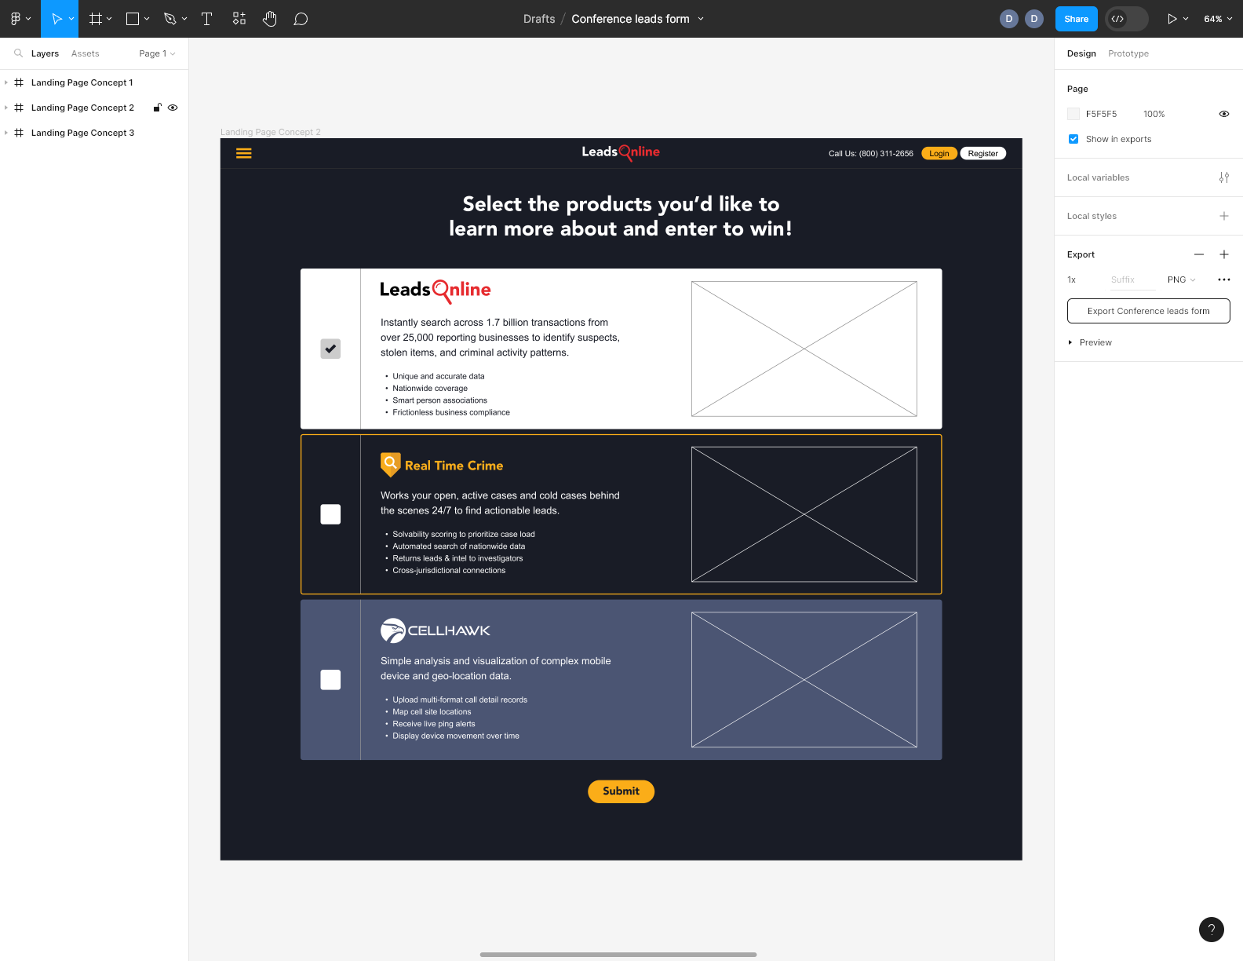Hide Landing Page Concept 2 layer
1243x961 pixels.
click(173, 108)
